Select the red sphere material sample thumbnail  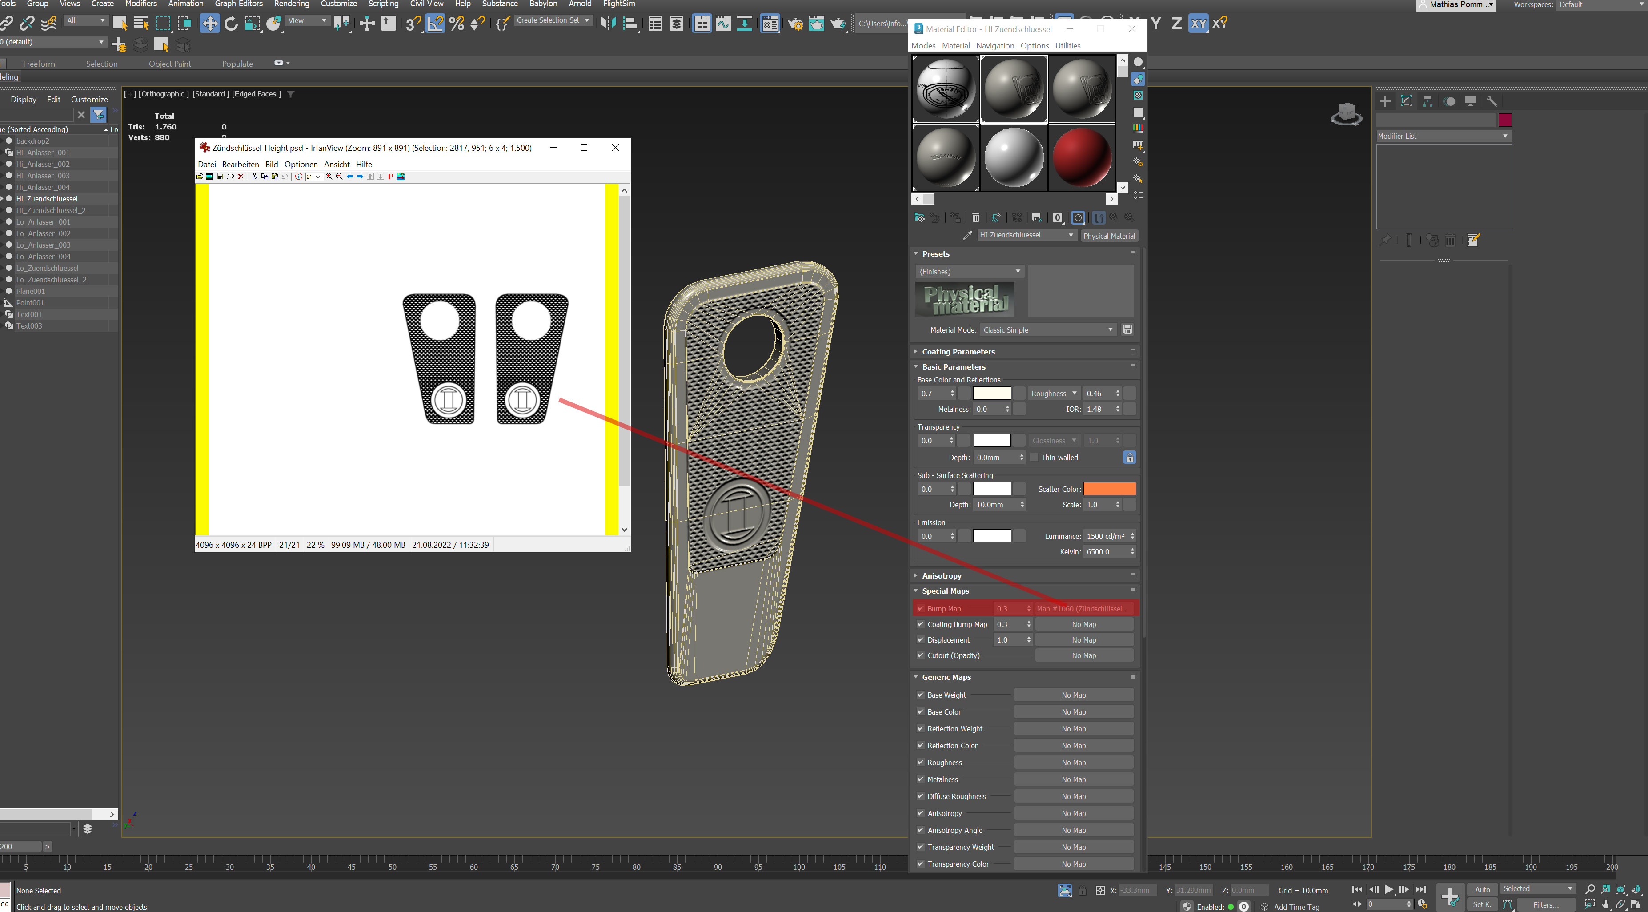pyautogui.click(x=1082, y=157)
